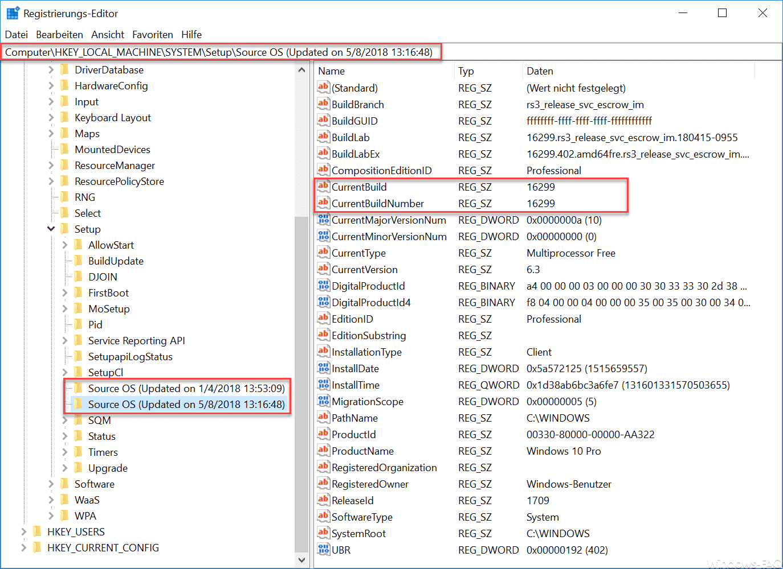Select Source OS (Updated on 5/8/2018 13:16:48) key
783x569 pixels.
coord(186,404)
